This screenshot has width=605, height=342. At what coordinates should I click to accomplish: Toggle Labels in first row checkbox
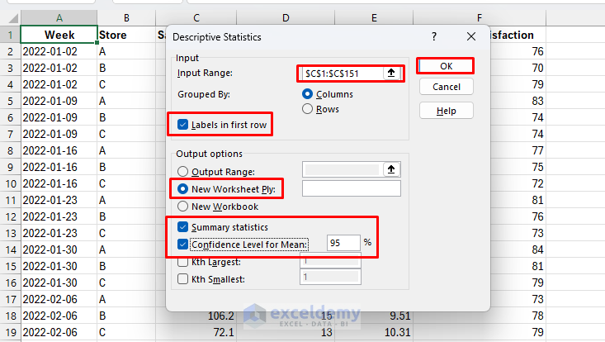tap(183, 125)
